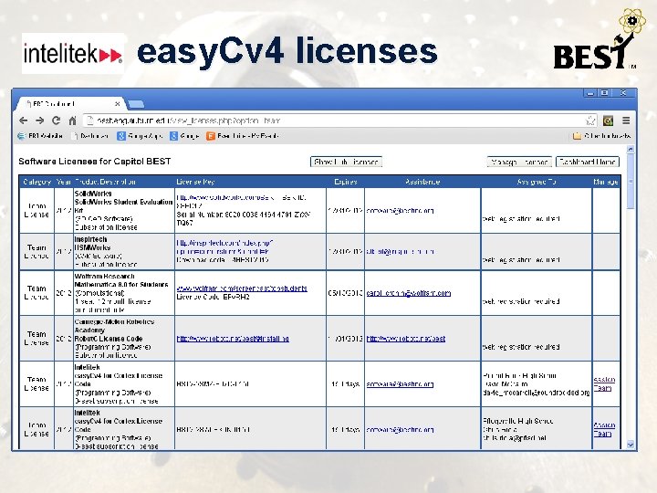This screenshot has height=493, width=657.
Task: Click the Expires column header
Action: pos(346,182)
